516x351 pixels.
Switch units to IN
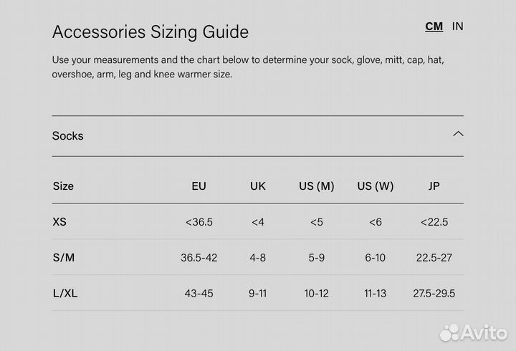[x=457, y=27]
